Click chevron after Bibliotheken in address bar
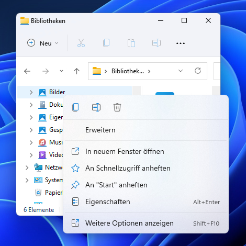The width and height of the screenshot is (246, 246). click(149, 71)
